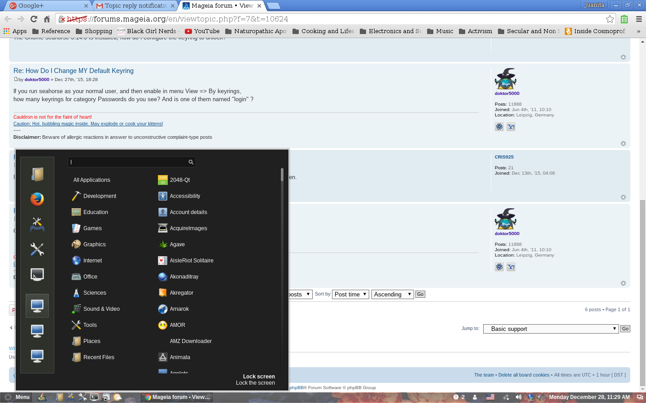Click Delete all board cookies link

524,375
